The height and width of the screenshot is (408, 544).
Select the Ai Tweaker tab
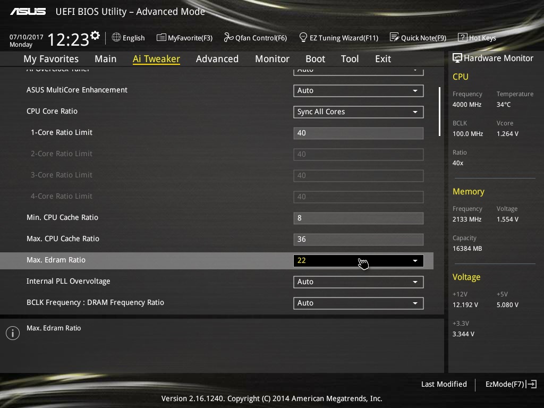click(157, 59)
